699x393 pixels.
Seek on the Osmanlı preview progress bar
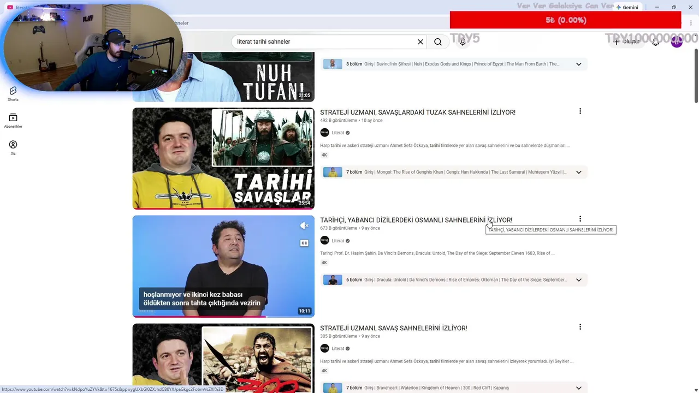pos(223,317)
